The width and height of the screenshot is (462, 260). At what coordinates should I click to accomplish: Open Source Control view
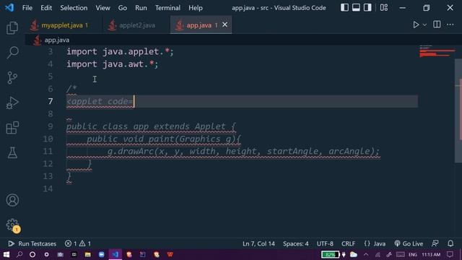12,78
